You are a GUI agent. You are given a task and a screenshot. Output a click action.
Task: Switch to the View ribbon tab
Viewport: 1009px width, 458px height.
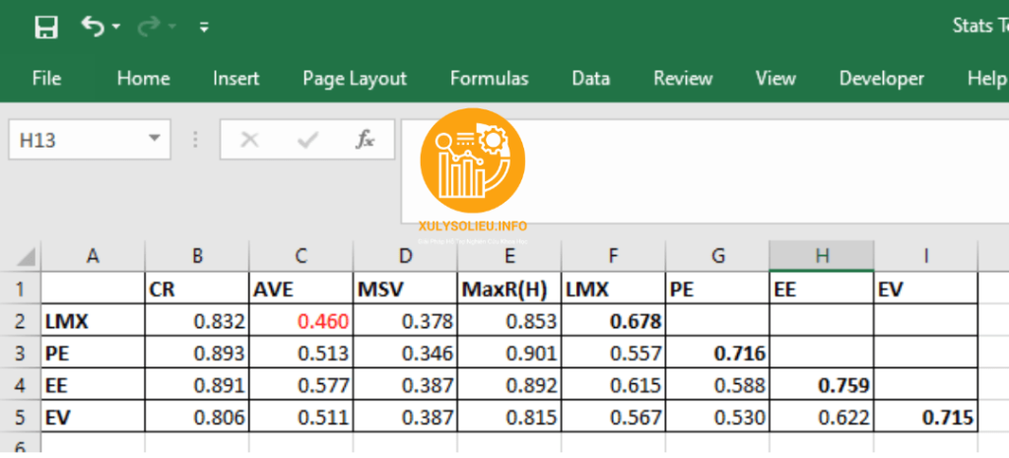coord(775,79)
